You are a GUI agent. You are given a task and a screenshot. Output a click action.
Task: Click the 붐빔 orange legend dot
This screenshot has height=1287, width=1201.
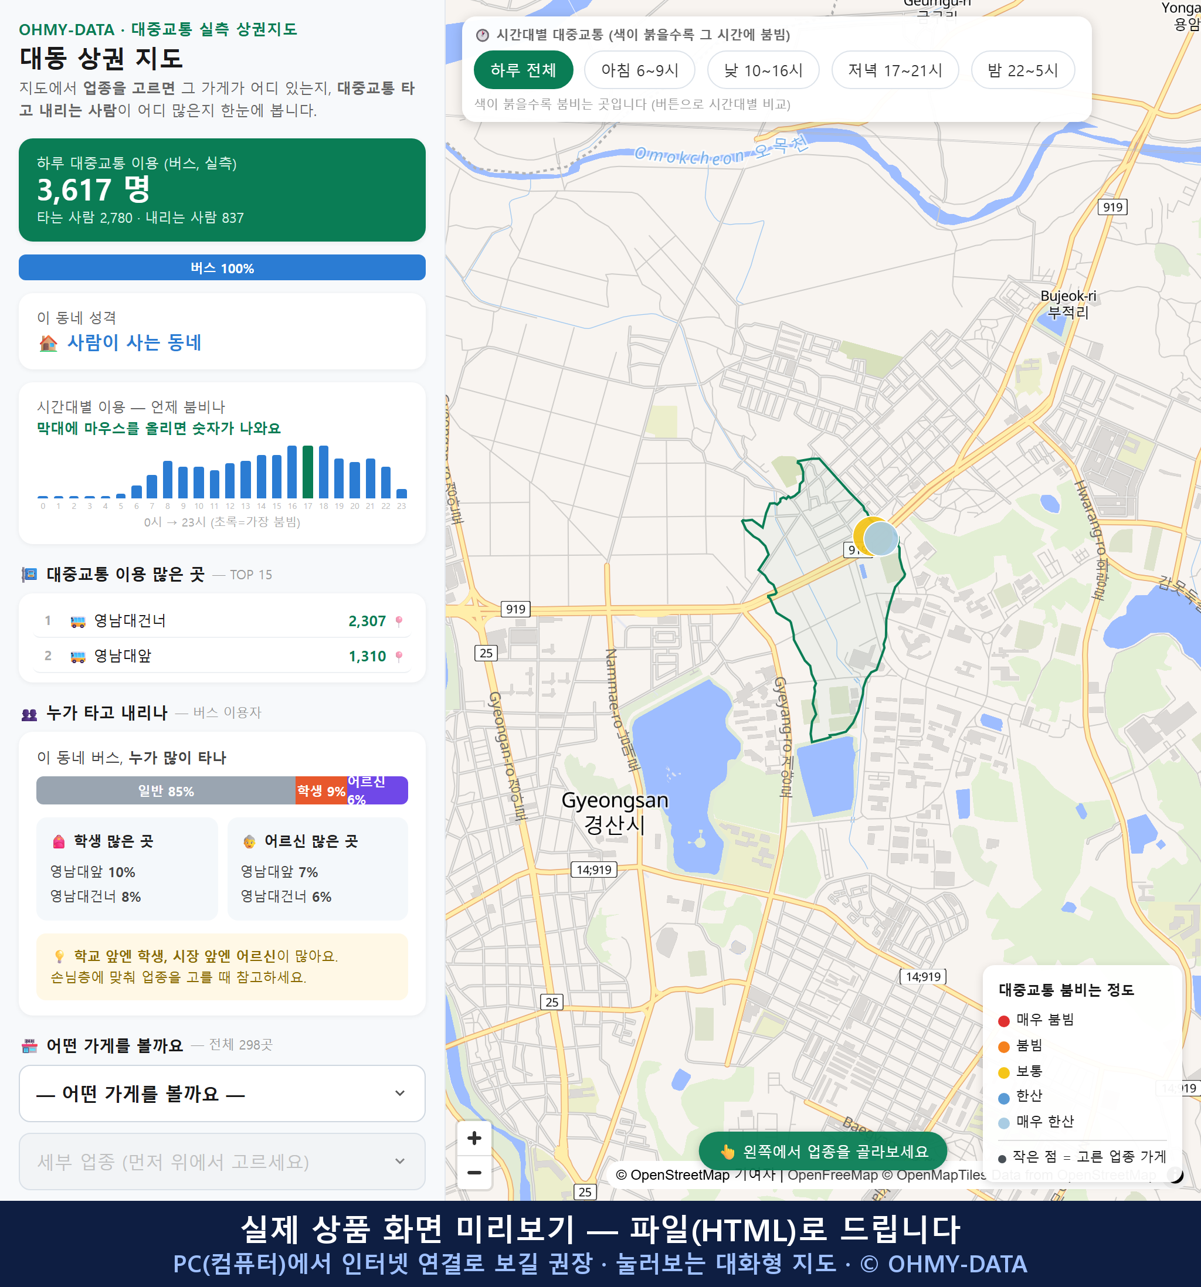tap(1003, 1047)
